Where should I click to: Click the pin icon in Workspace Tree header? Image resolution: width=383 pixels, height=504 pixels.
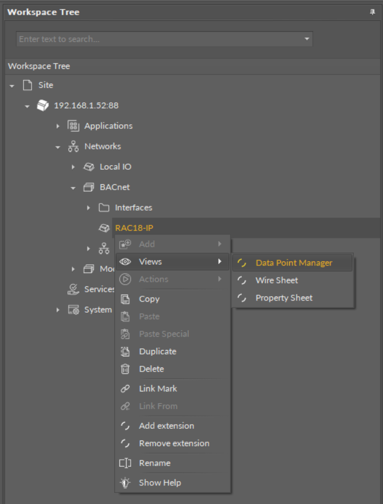tap(373, 12)
